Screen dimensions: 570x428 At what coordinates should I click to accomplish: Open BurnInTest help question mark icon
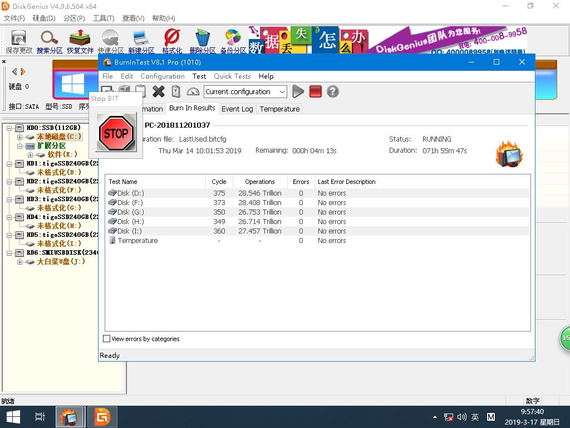click(333, 91)
